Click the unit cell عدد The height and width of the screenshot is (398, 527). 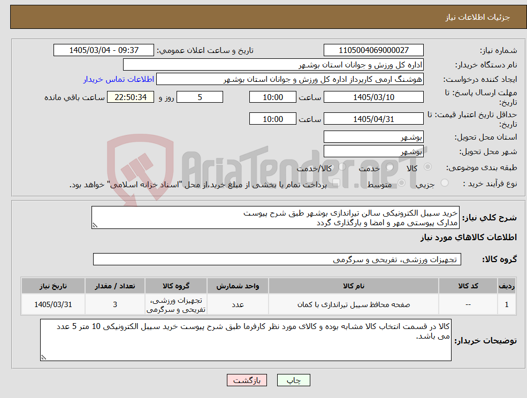click(238, 304)
